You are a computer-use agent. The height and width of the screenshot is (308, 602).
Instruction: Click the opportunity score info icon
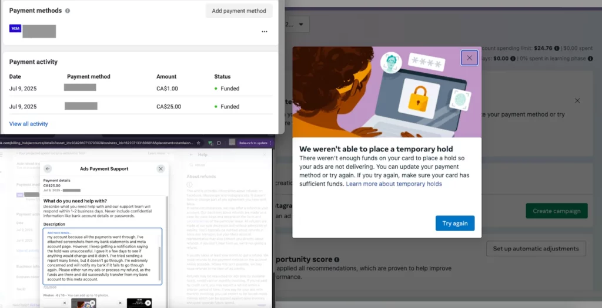(x=337, y=260)
